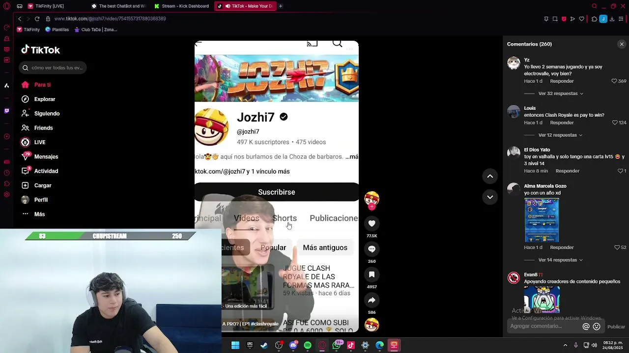Expand Ver 12 respuestas
629x353 pixels.
pos(560,135)
